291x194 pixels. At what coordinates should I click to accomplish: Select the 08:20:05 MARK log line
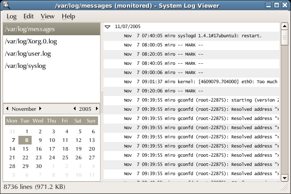point(191,55)
